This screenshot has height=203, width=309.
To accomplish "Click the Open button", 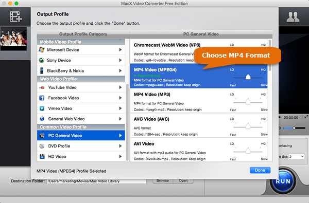I will click(183, 180).
